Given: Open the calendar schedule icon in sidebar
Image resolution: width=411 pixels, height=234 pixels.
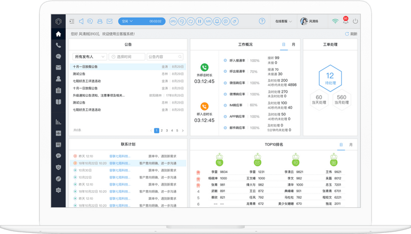Looking at the screenshot, I should [58, 145].
